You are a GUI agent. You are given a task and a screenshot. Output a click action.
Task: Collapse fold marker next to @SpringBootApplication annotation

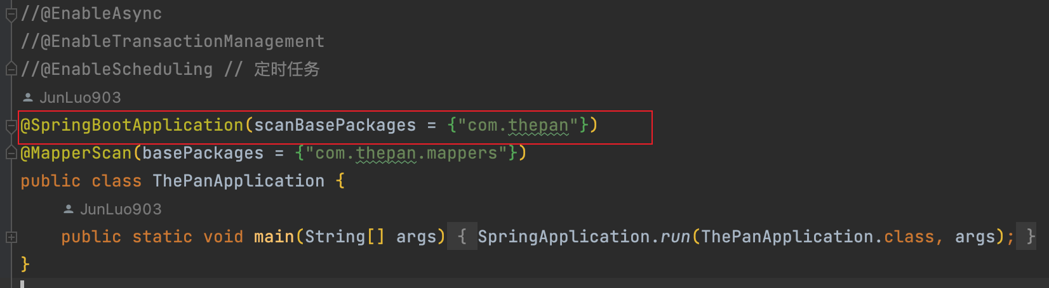(11, 126)
